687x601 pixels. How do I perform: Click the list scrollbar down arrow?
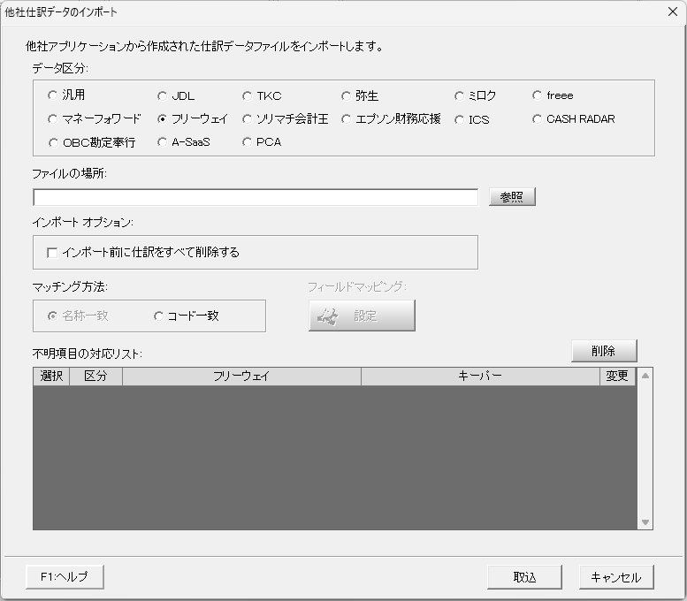(645, 521)
